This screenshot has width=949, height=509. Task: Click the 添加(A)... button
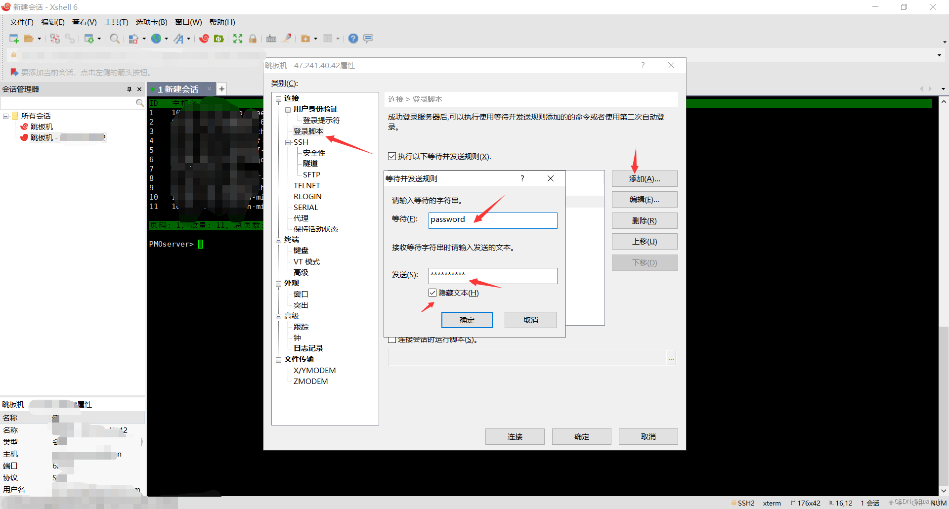click(645, 179)
